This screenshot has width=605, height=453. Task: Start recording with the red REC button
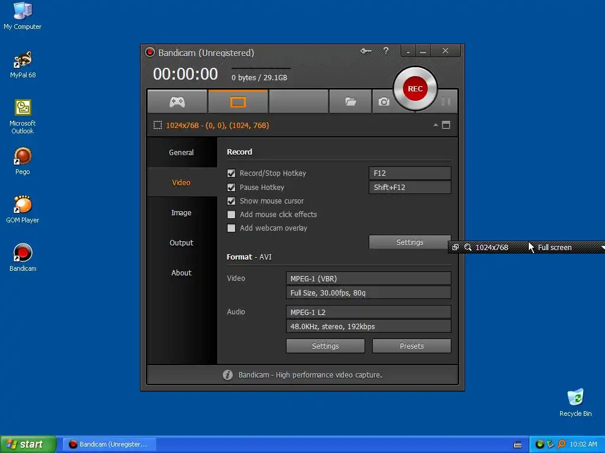click(415, 88)
